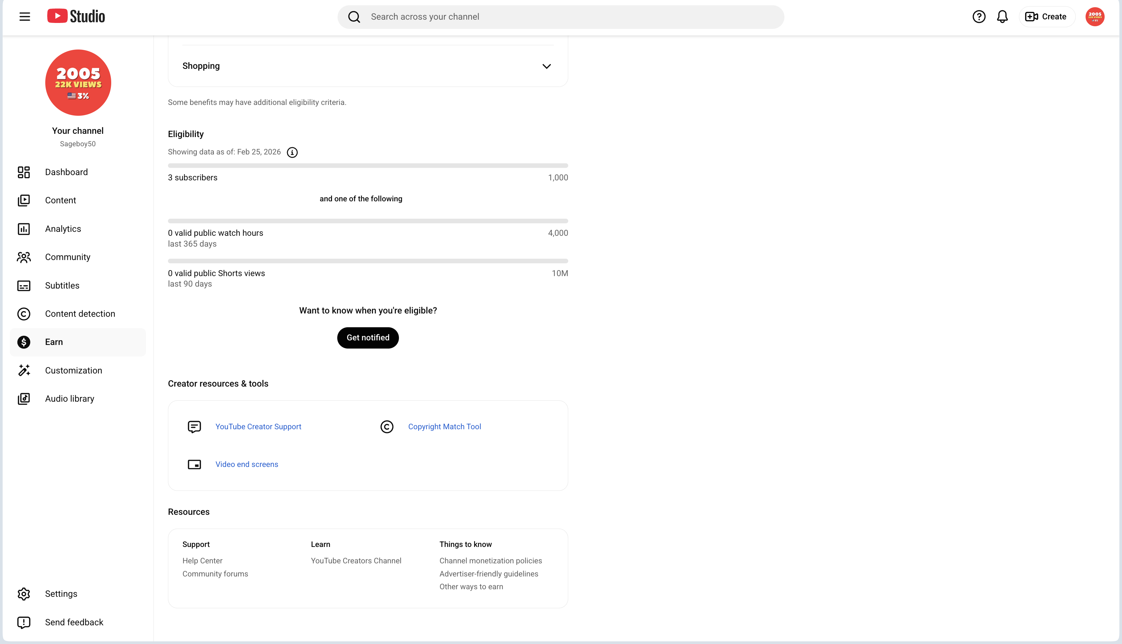
Task: Click the Earn dollar icon
Action: click(24, 342)
